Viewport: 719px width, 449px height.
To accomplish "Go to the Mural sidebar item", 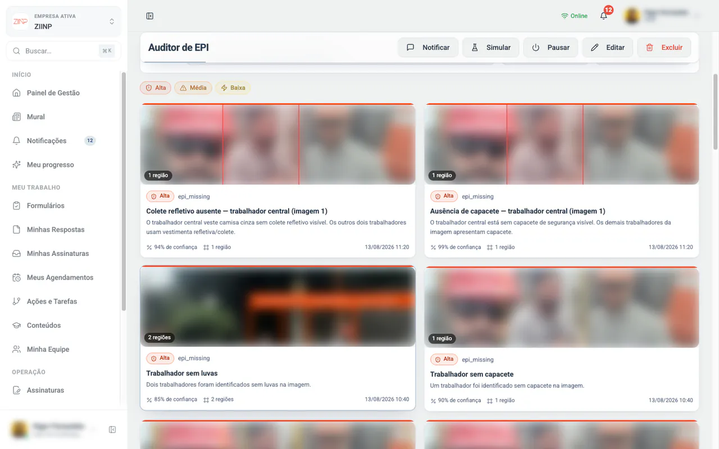I will click(x=63, y=117).
